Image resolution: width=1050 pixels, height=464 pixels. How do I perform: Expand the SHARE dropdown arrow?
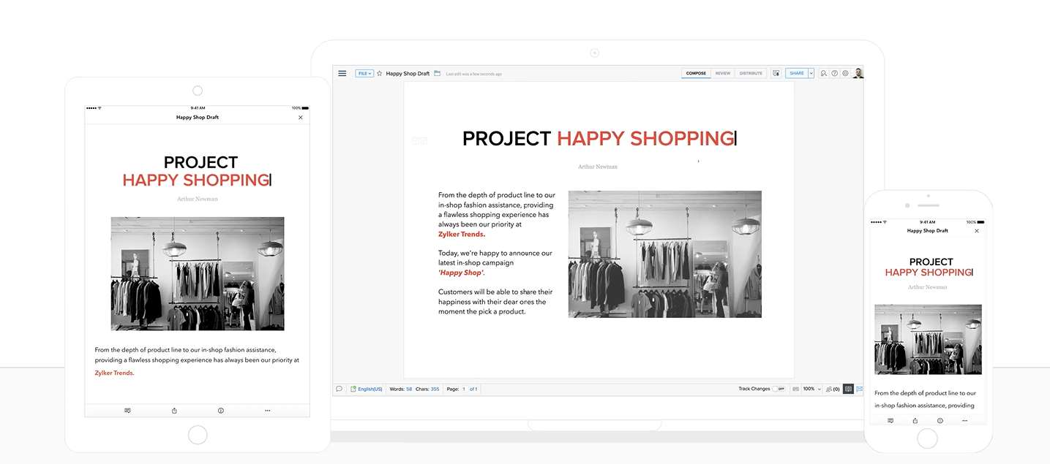click(811, 73)
